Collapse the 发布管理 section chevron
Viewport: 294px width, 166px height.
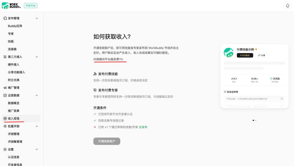[x=37, y=18]
